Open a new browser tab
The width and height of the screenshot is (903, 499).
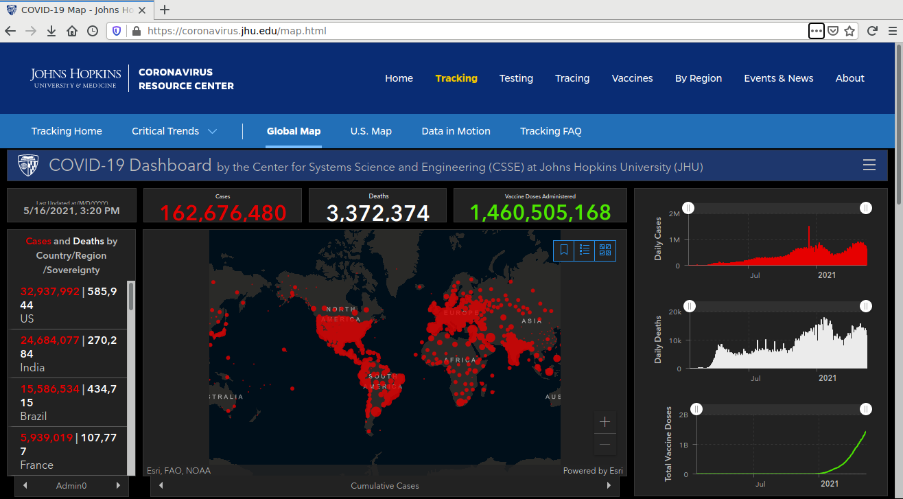click(165, 10)
